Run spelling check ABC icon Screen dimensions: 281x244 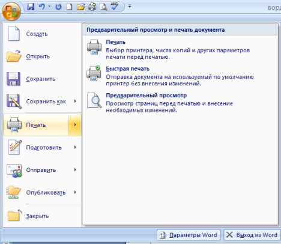[x=115, y=6]
